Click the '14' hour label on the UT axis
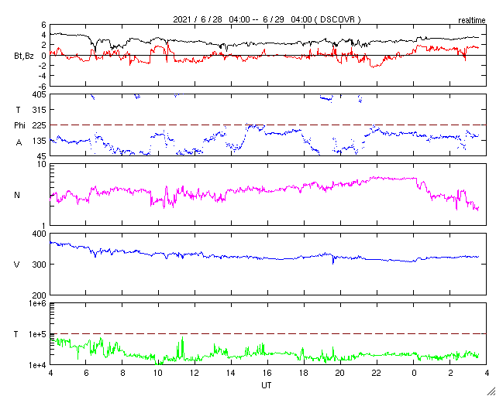This screenshot has width=496, height=396. tap(231, 374)
